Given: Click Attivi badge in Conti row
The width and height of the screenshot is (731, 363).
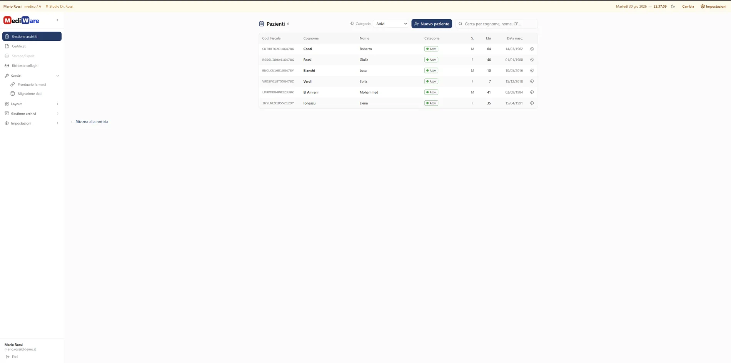Looking at the screenshot, I should point(431,49).
